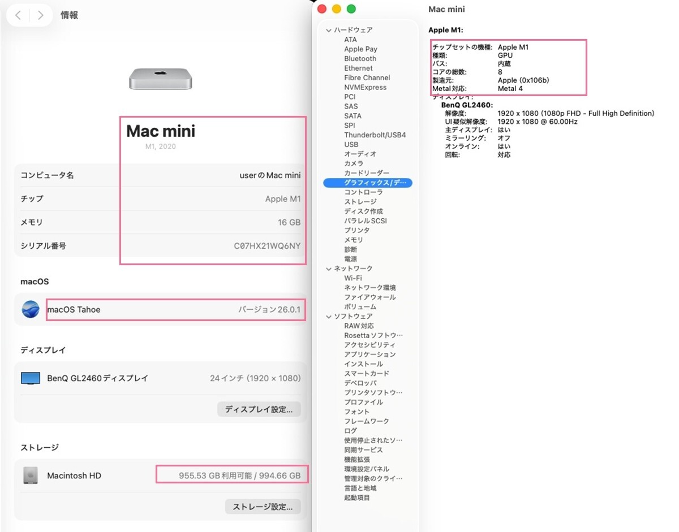Screen dimensions: 679x532
Task: Select カメラ in sidebar
Action: [x=354, y=163]
